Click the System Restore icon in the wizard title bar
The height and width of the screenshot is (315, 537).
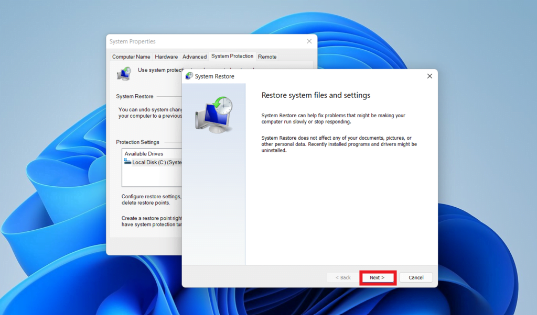click(190, 76)
